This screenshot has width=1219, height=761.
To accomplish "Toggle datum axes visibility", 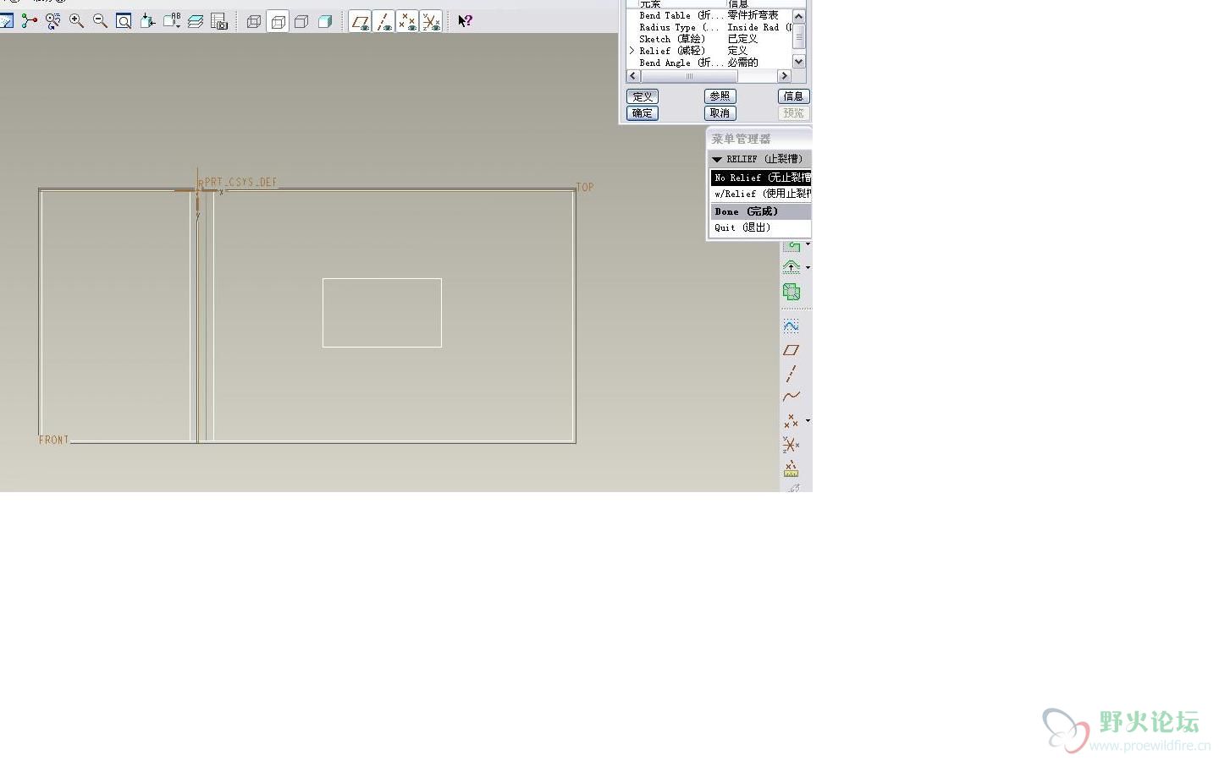I will 383,21.
